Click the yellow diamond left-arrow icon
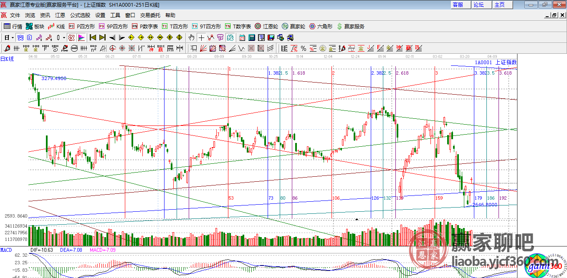This screenshot has height=278, width=567. (x=131, y=38)
